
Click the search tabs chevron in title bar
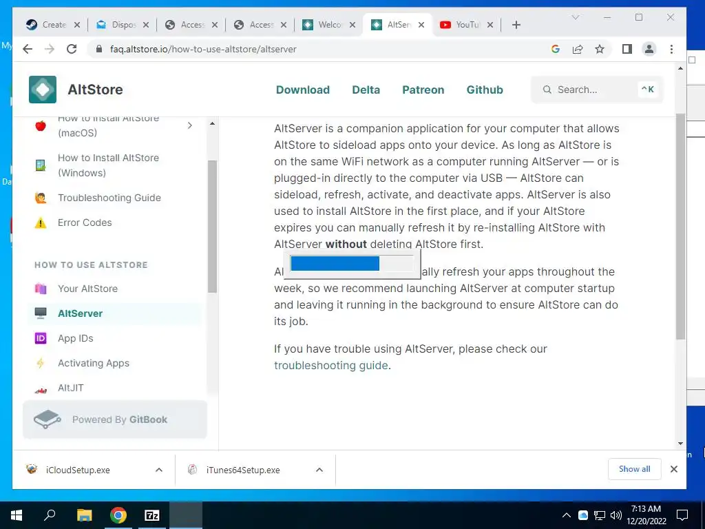coord(575,17)
